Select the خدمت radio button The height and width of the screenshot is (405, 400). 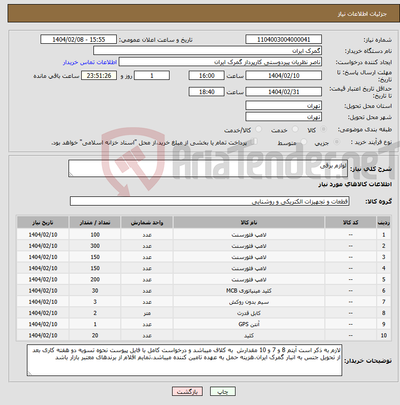[295, 129]
